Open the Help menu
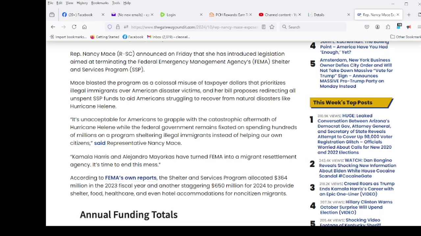 tap(127, 3)
